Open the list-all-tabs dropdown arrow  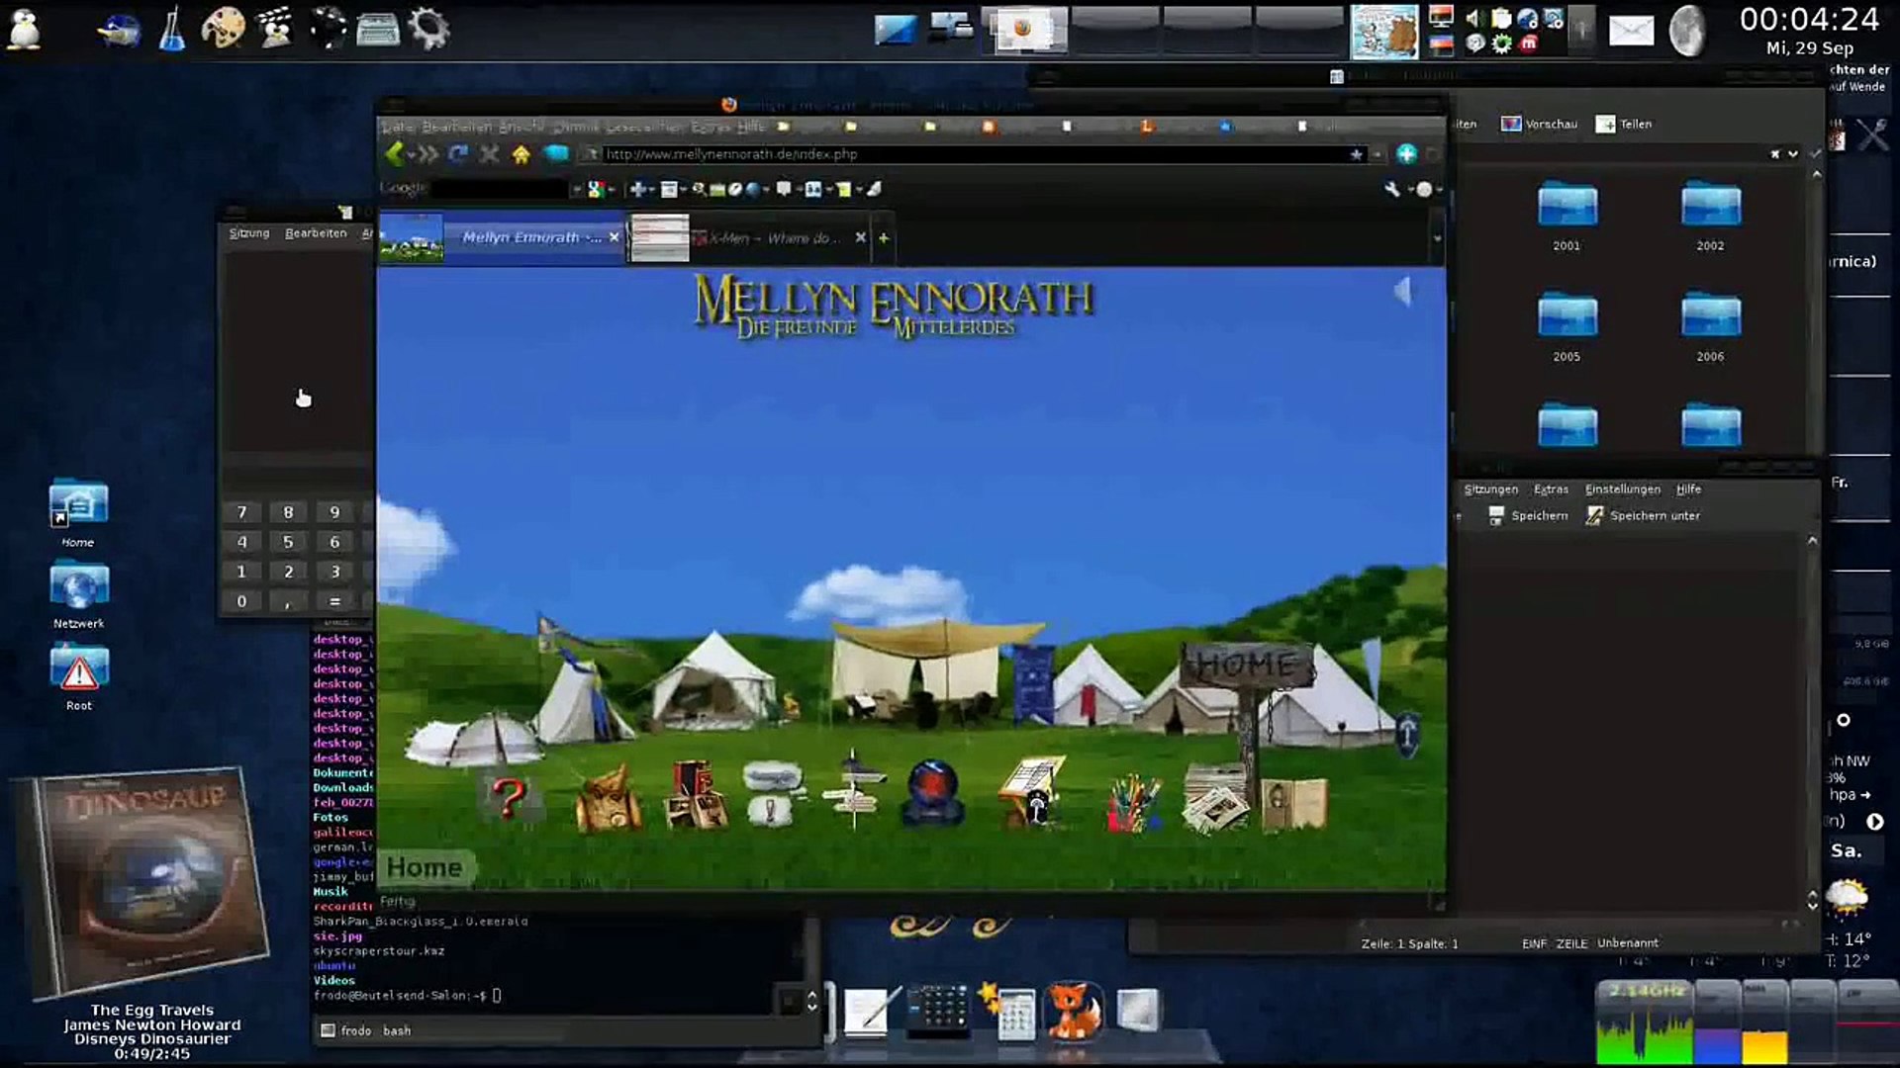[1437, 238]
